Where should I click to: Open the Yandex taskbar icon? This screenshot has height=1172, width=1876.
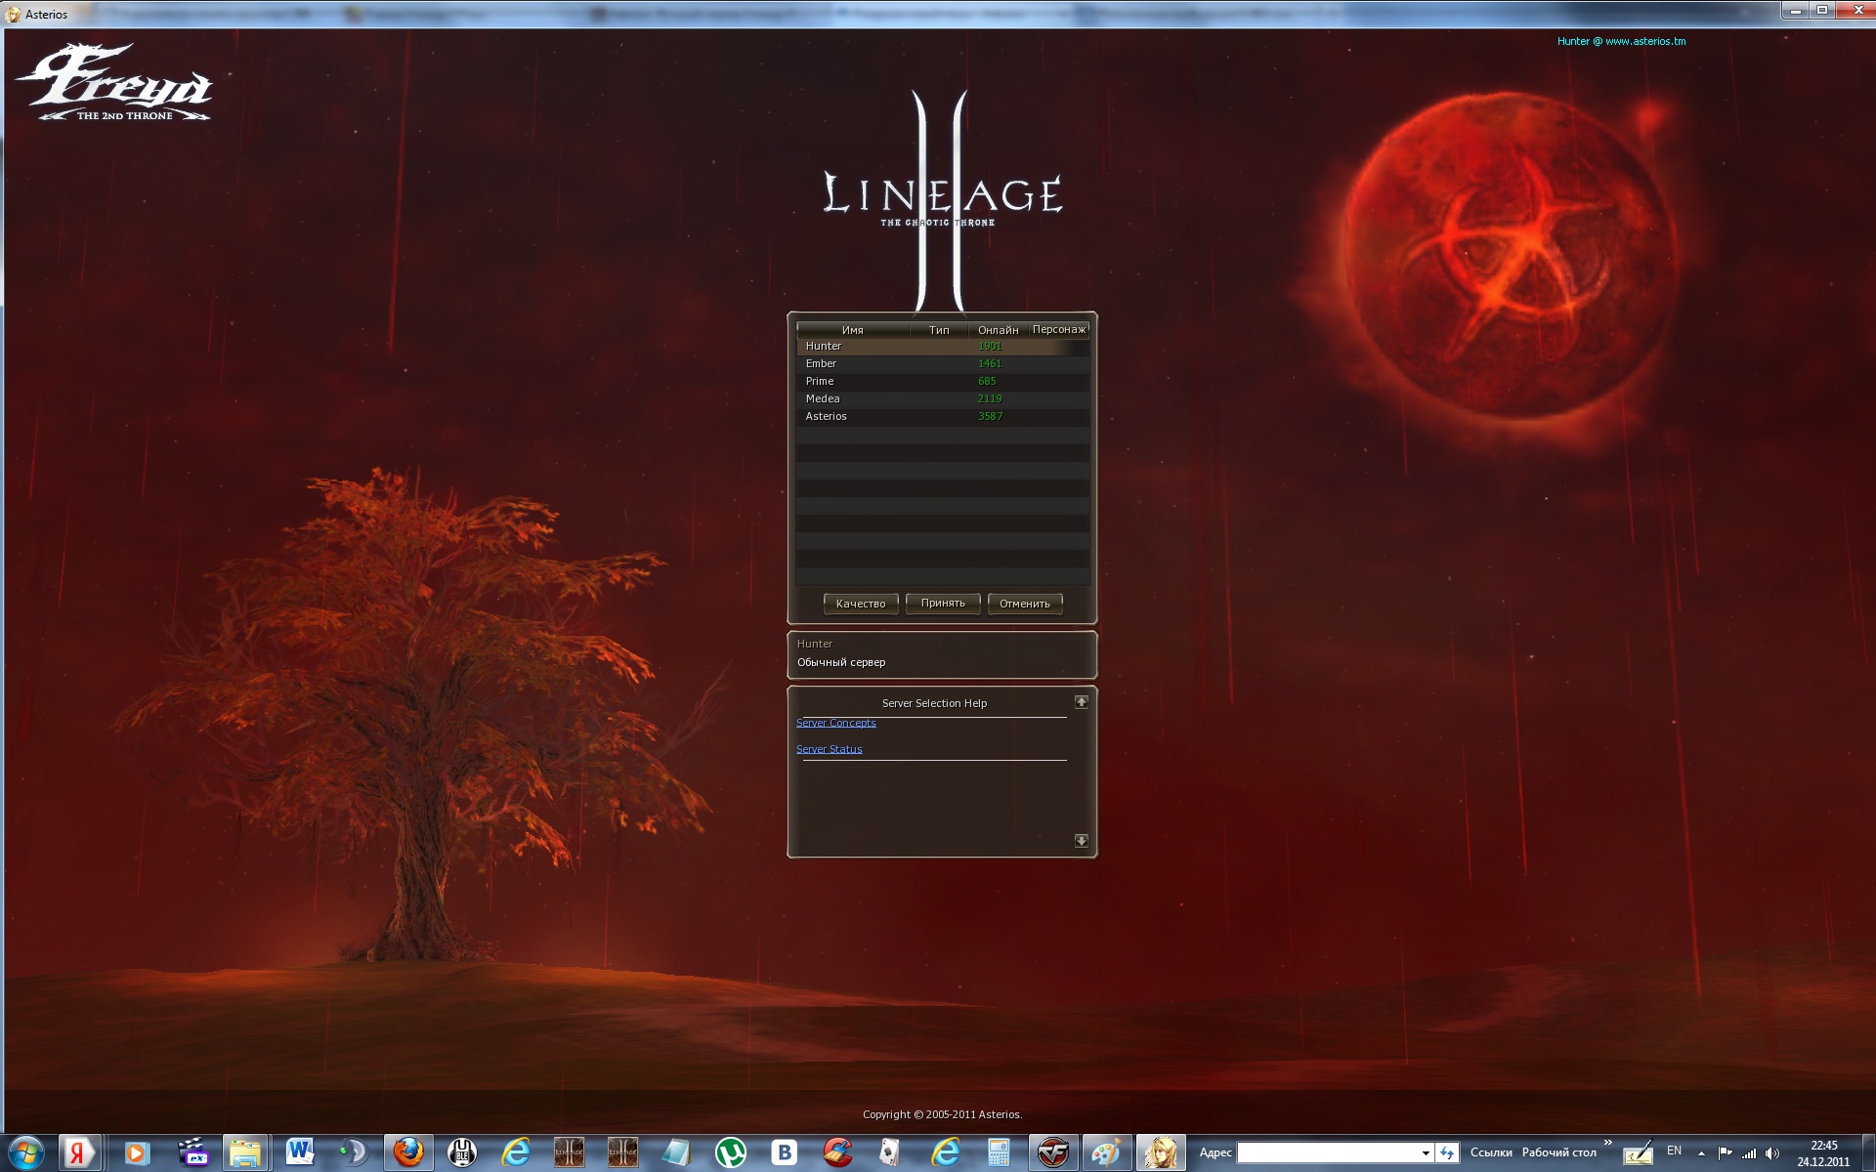coord(80,1153)
